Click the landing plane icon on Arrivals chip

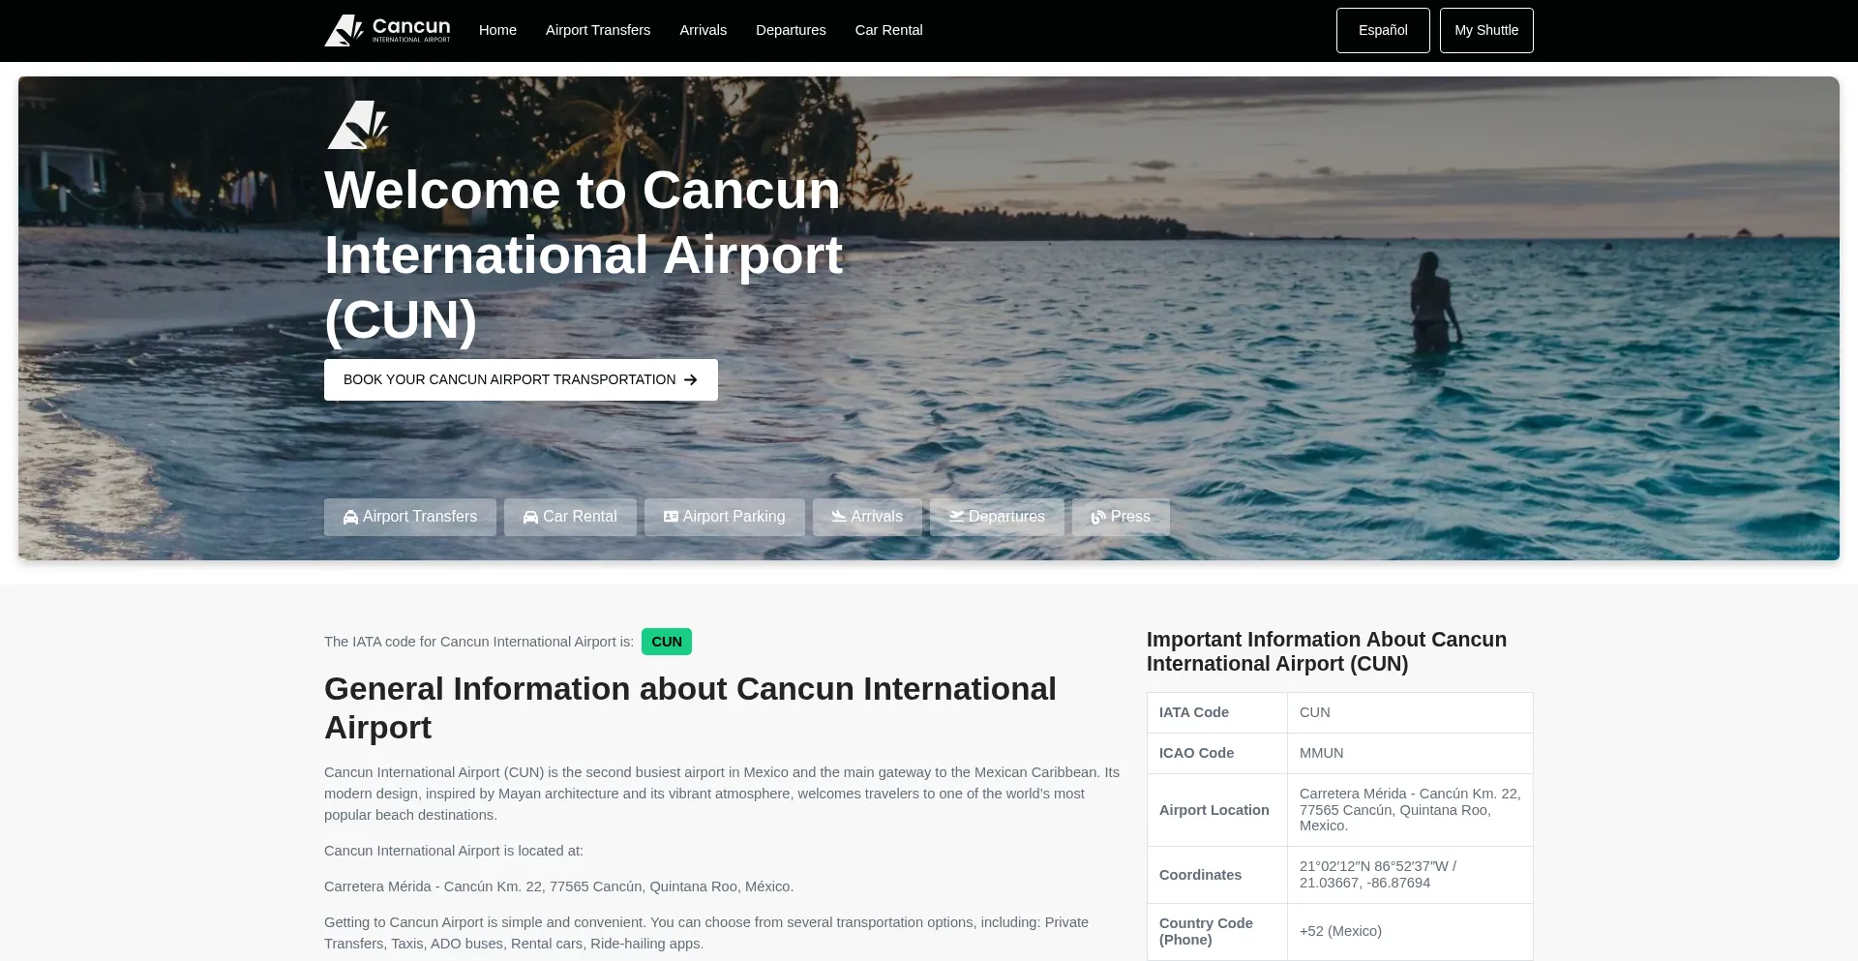[x=839, y=517]
